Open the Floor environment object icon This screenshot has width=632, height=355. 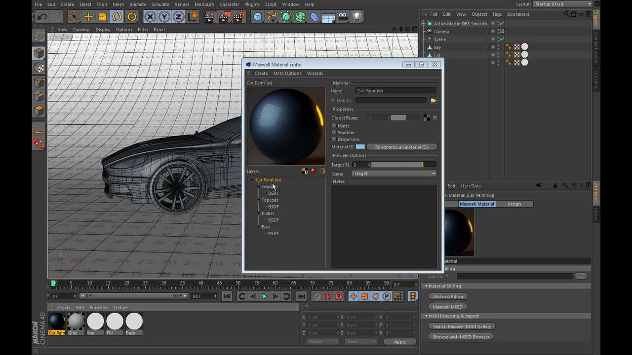328,17
